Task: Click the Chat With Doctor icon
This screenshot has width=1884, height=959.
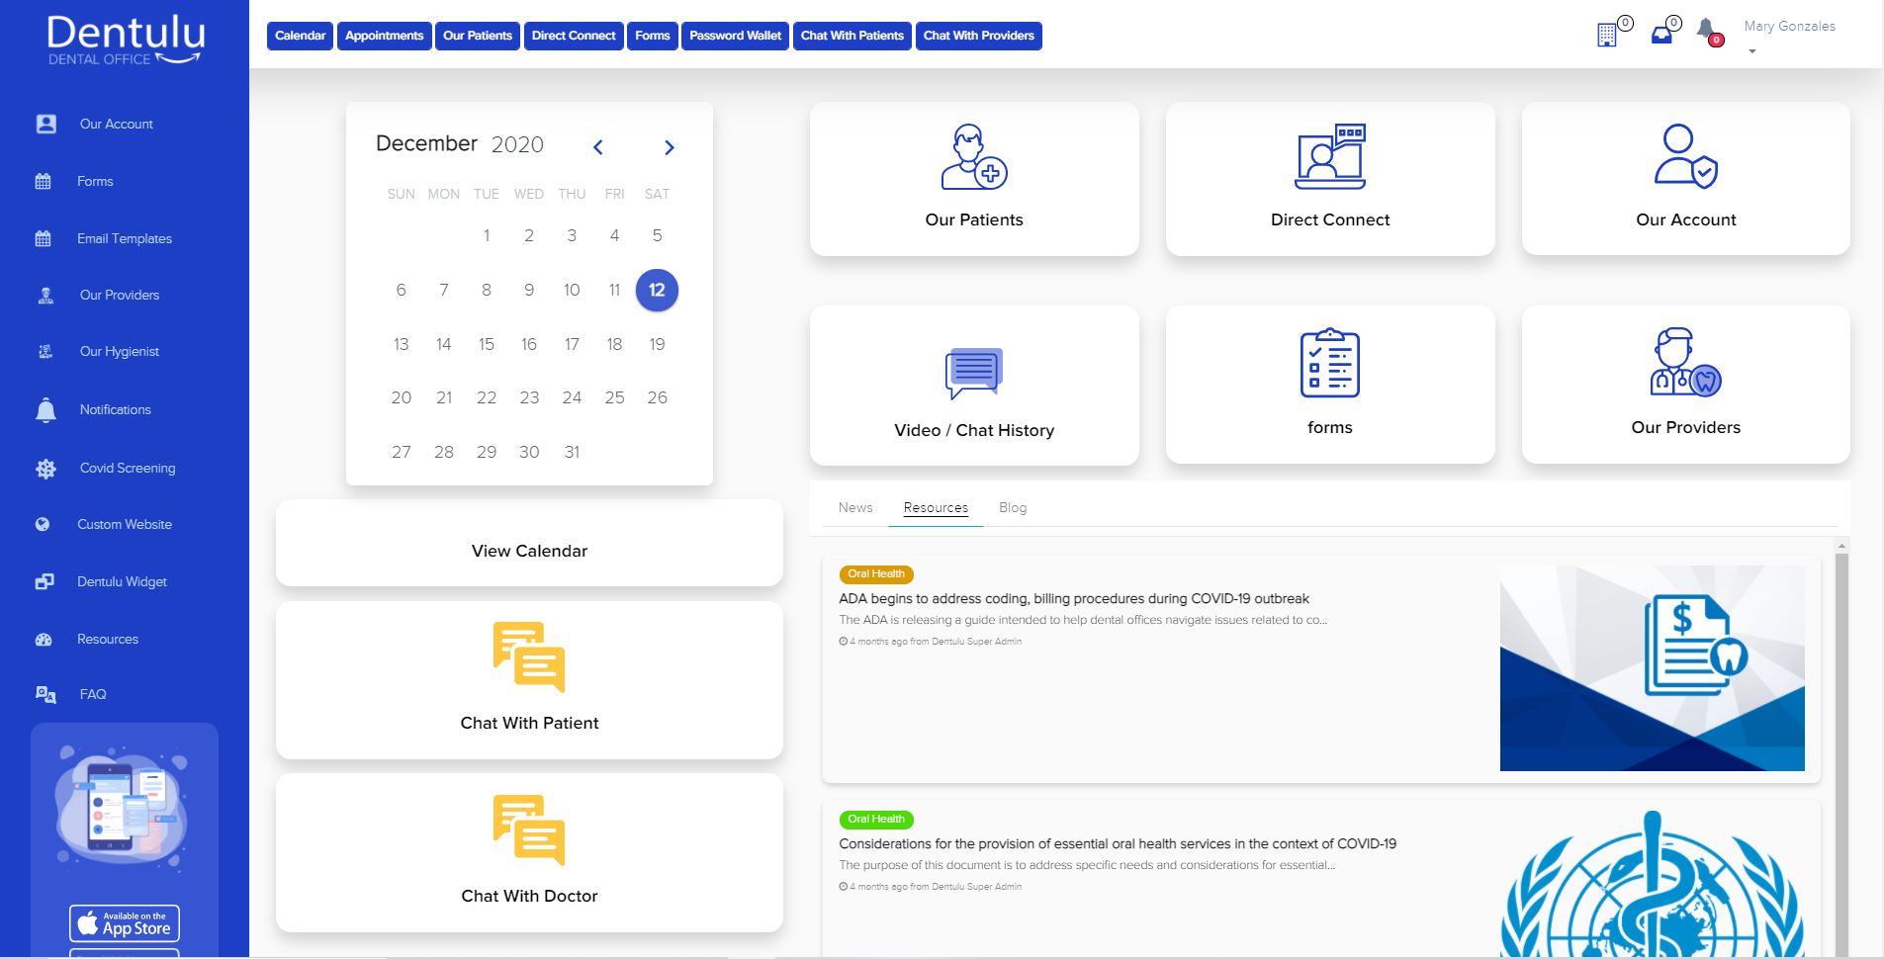Action: [529, 830]
